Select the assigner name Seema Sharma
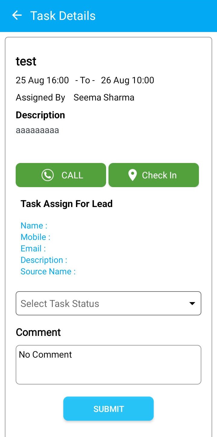Screen dimensions: 217x437 click(104, 97)
